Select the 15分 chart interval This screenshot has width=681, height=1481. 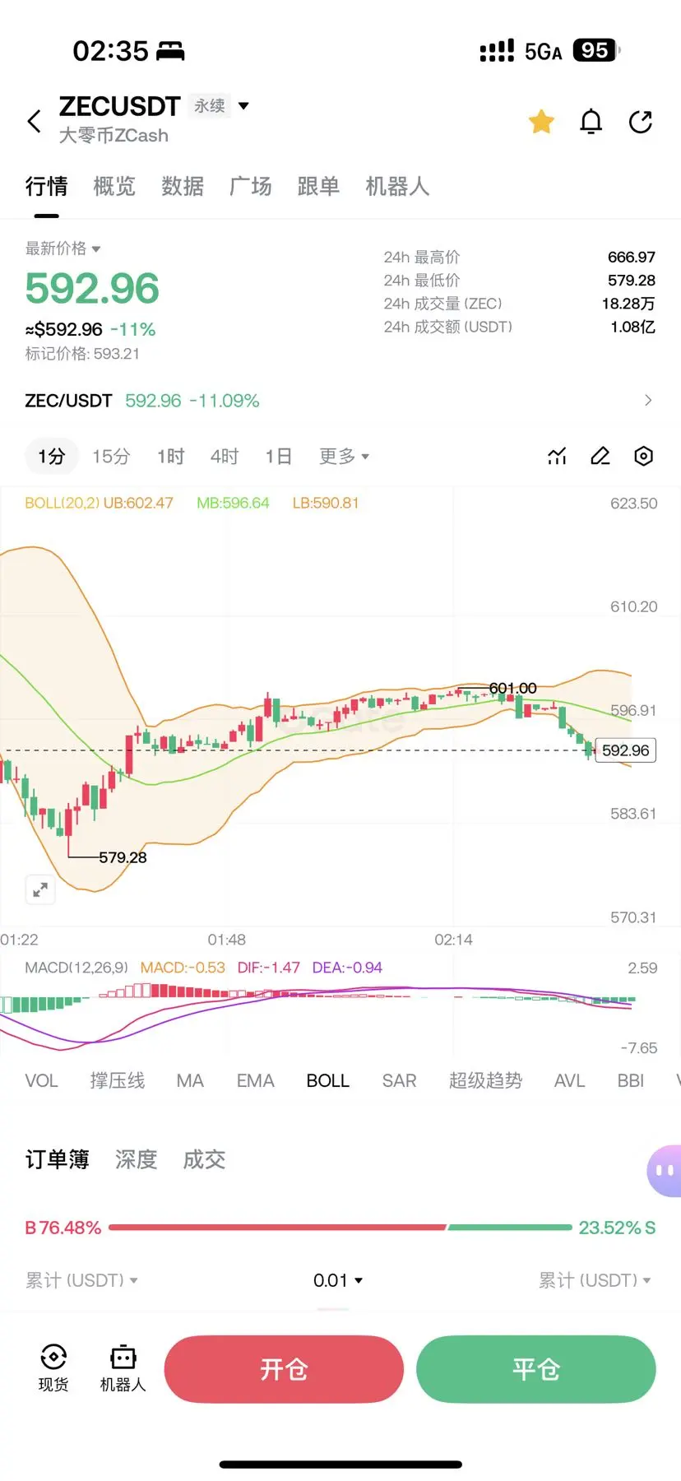[111, 457]
